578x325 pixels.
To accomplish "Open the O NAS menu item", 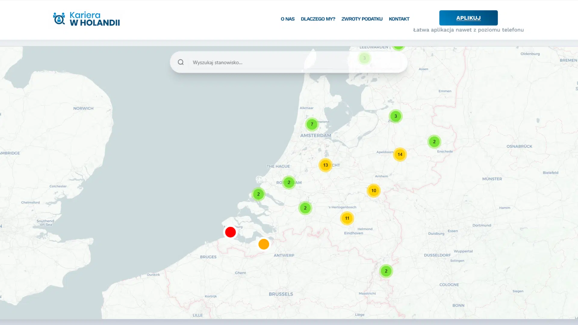I will [287, 19].
